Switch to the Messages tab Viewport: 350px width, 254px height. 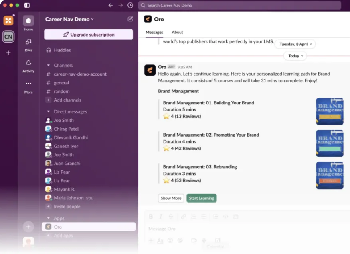click(x=154, y=32)
